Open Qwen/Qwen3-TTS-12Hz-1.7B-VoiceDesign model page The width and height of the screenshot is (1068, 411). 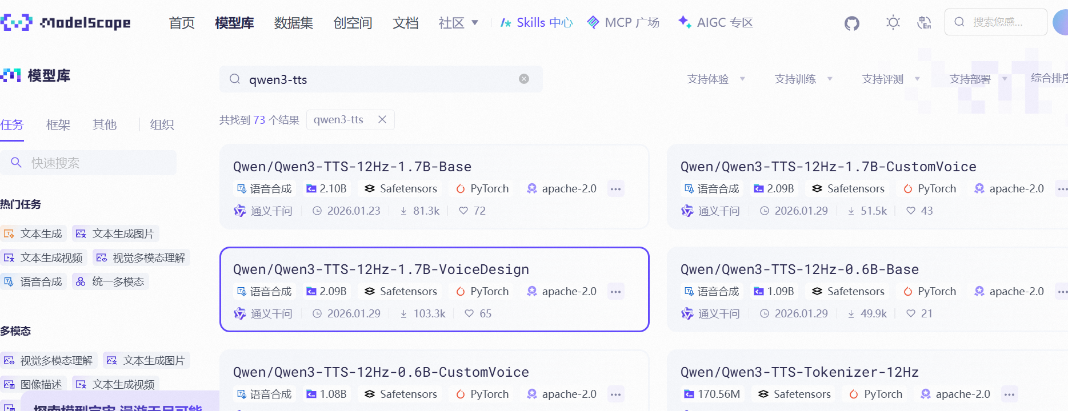381,269
